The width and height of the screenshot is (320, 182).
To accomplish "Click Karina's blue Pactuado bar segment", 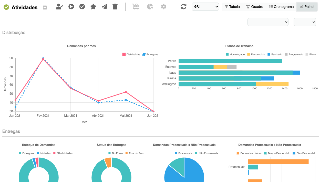I will point(267,78).
